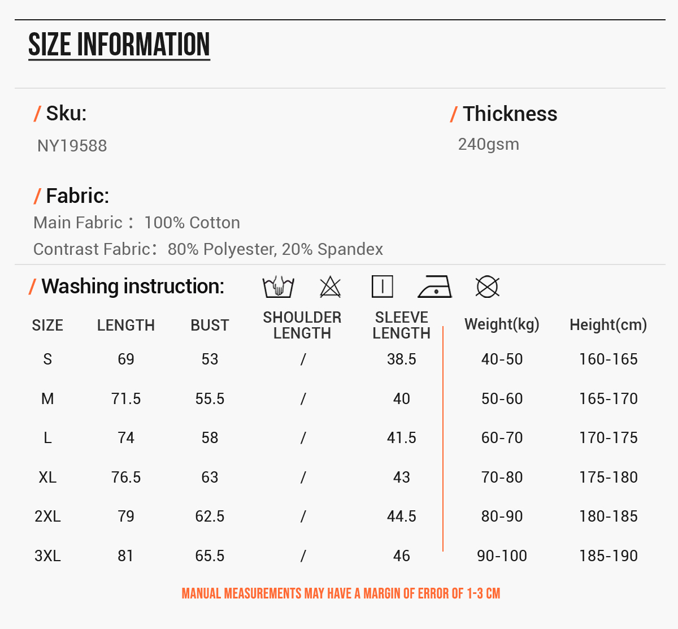Click the do-not-dry-clean circle icon

pos(487,287)
